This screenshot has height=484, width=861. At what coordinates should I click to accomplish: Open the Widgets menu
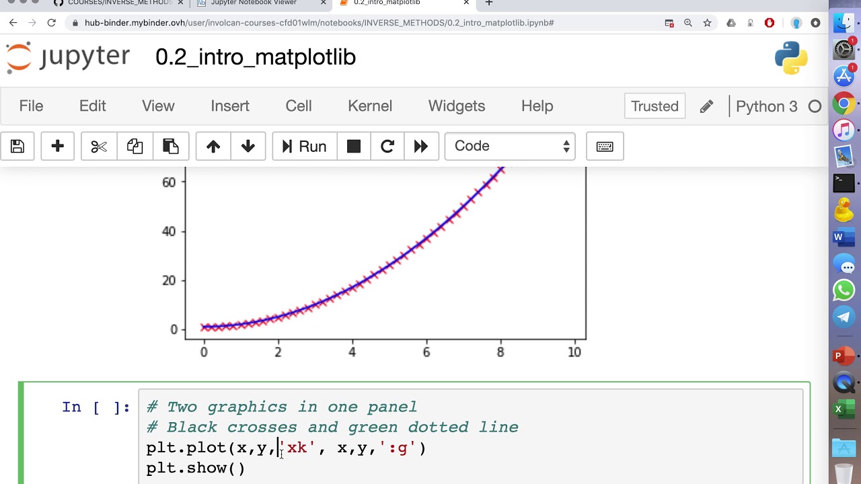pyautogui.click(x=457, y=106)
